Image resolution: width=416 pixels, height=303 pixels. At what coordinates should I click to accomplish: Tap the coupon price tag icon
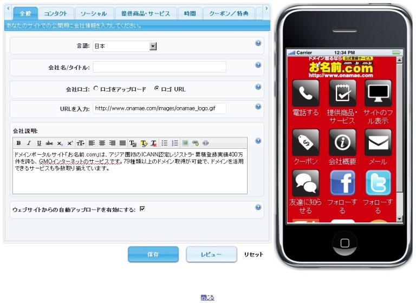[x=305, y=142]
